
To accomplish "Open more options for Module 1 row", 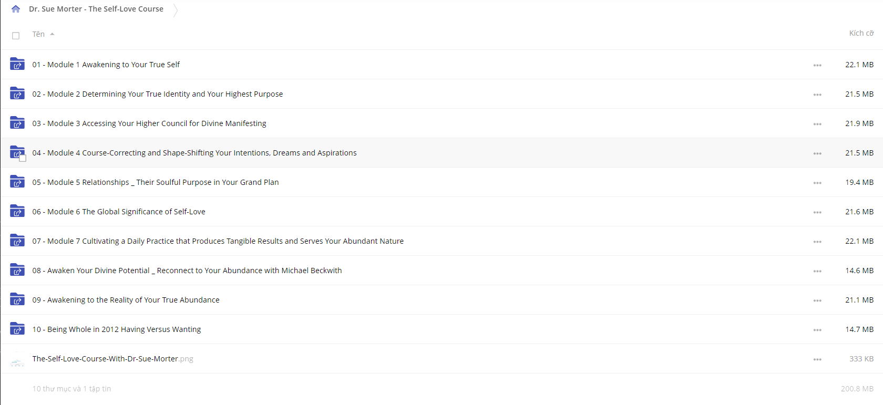I will pyautogui.click(x=817, y=65).
